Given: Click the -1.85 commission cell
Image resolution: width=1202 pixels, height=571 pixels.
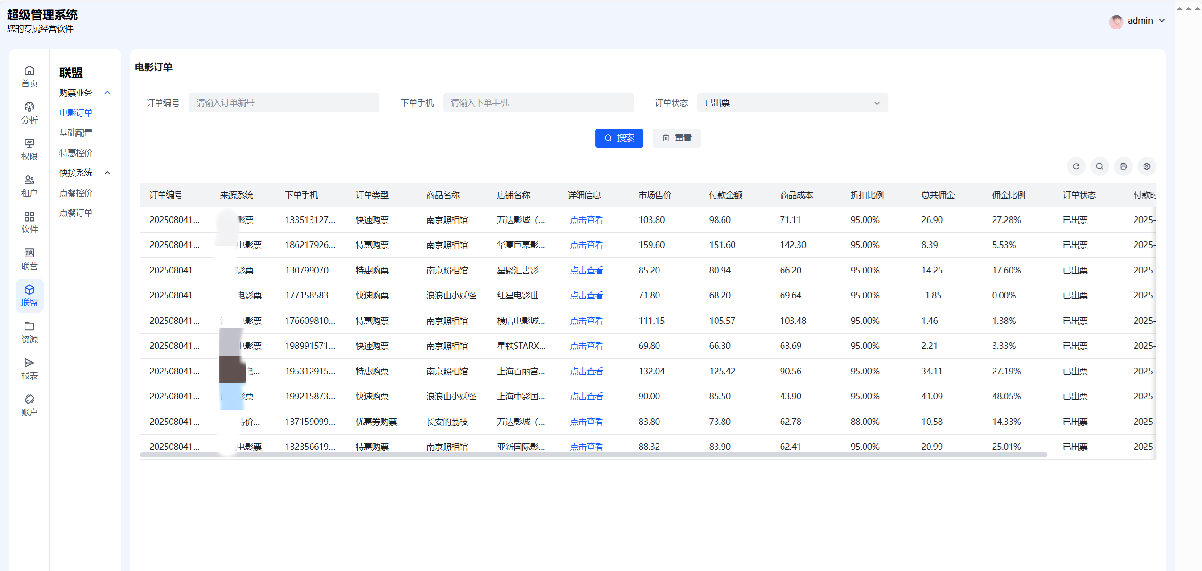Looking at the screenshot, I should tap(931, 296).
